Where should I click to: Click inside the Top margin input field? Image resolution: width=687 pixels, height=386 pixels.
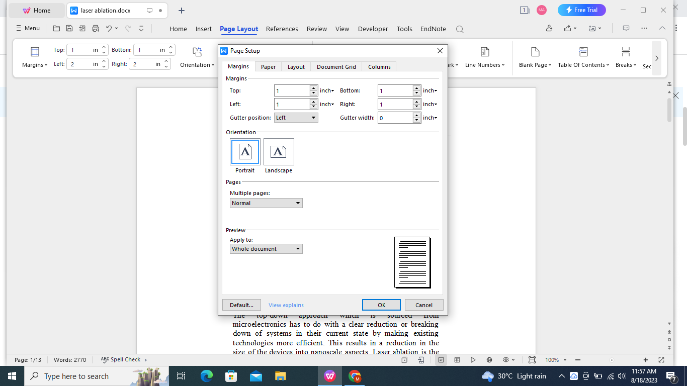coord(292,90)
